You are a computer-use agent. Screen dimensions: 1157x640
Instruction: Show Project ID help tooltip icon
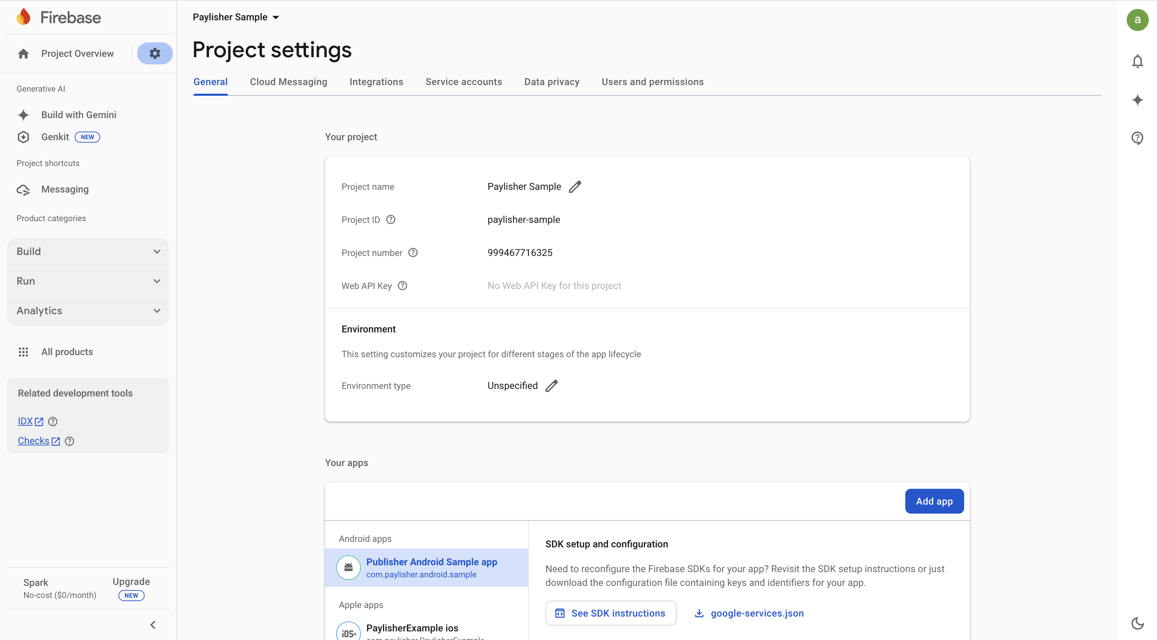point(391,219)
